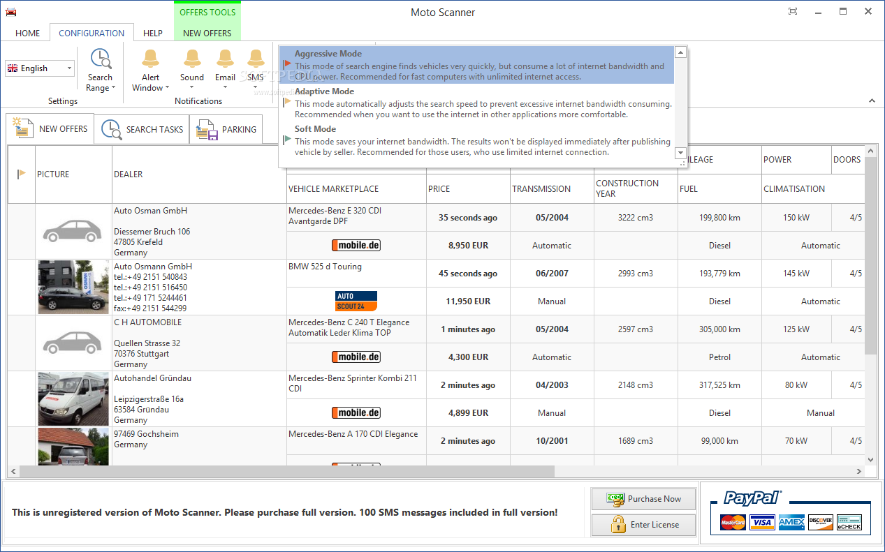Open the NEW OFFERS ribbon tab

(x=207, y=33)
